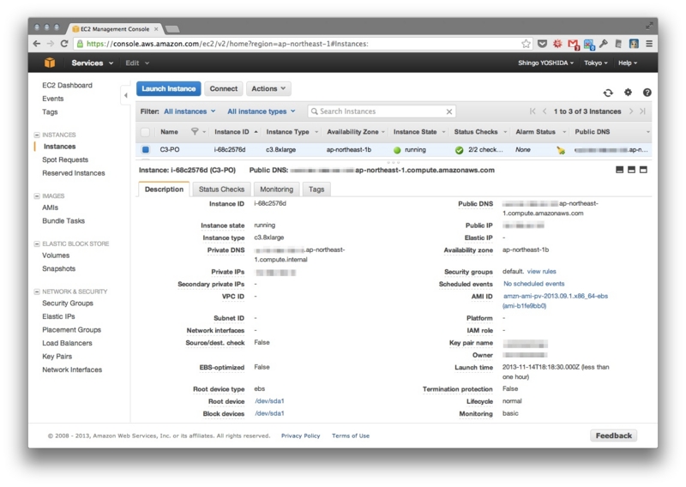Click the Feedback button

613,436
